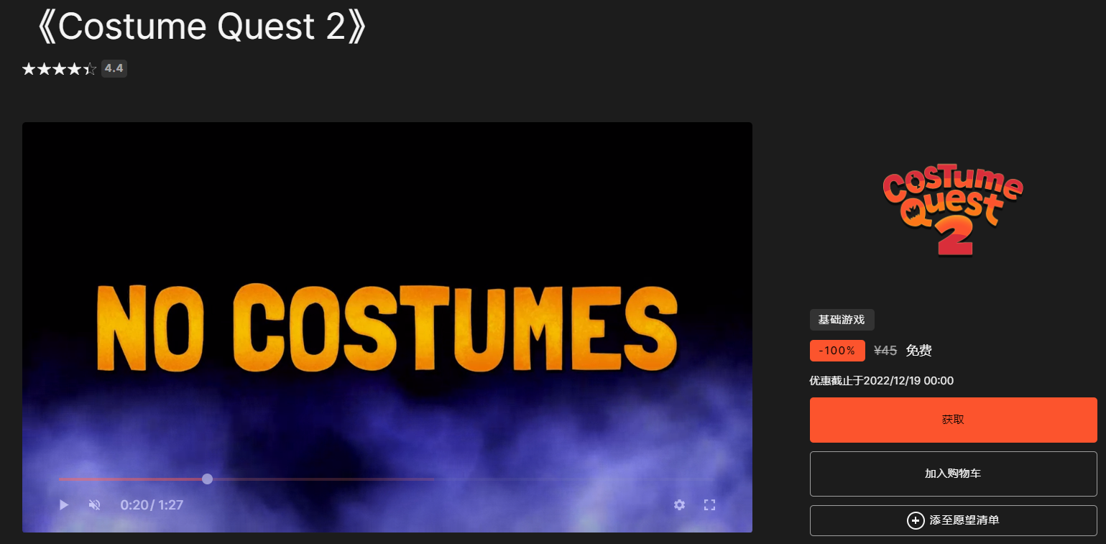Click 加入购物车 button
Image resolution: width=1106 pixels, height=544 pixels.
click(x=953, y=474)
